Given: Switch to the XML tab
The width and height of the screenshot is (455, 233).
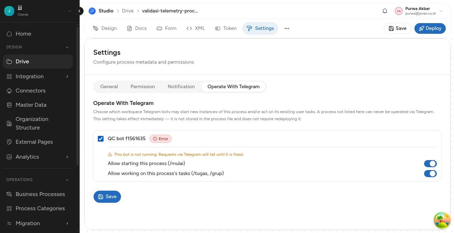Looking at the screenshot, I should (196, 28).
